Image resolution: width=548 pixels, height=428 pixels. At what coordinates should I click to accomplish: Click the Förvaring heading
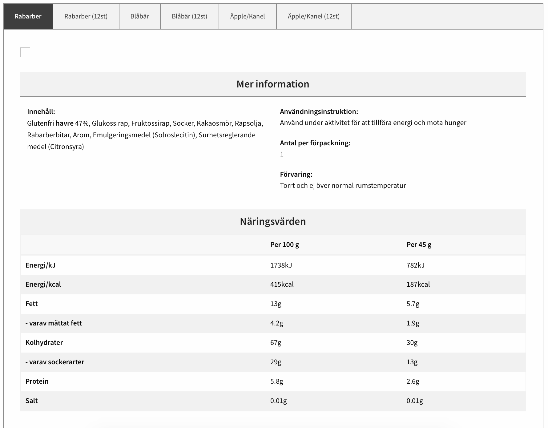coord(296,174)
